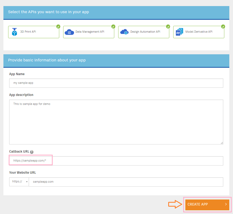Click the Model Derivative API icon
233x214 pixels.
179,32
